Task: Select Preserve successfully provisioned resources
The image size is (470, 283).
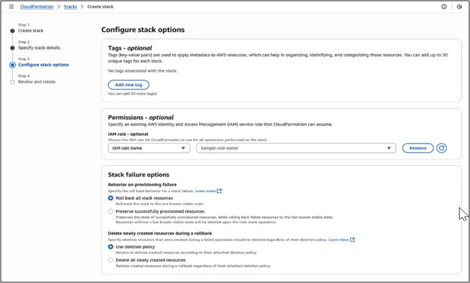Action: click(x=111, y=211)
